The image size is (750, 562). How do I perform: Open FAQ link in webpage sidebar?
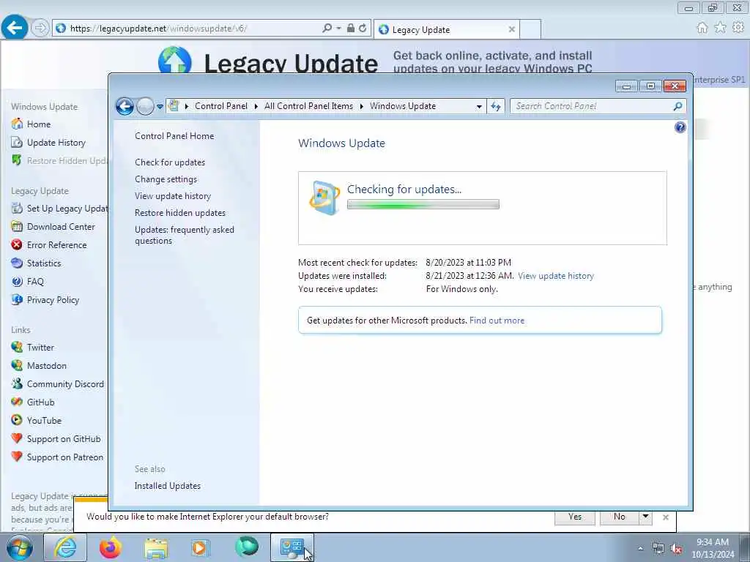coord(35,282)
